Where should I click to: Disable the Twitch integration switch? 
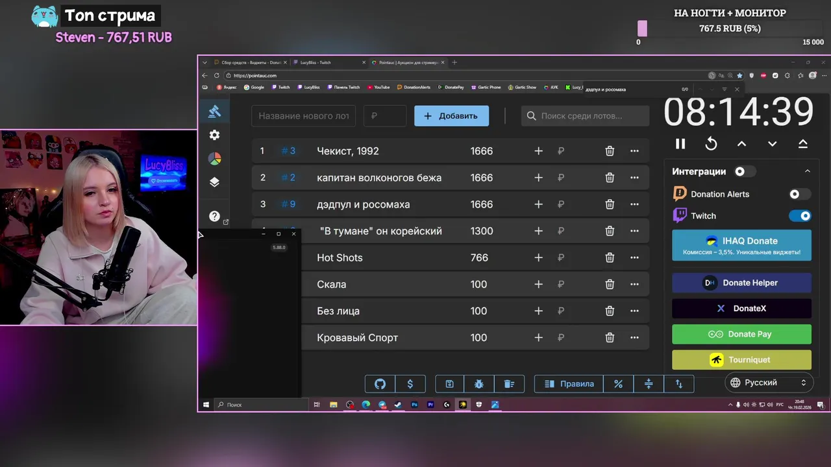click(x=800, y=216)
